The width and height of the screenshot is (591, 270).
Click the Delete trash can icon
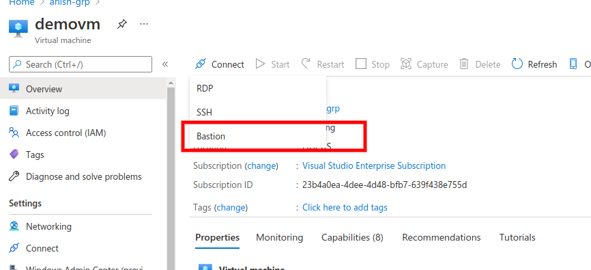pos(464,64)
